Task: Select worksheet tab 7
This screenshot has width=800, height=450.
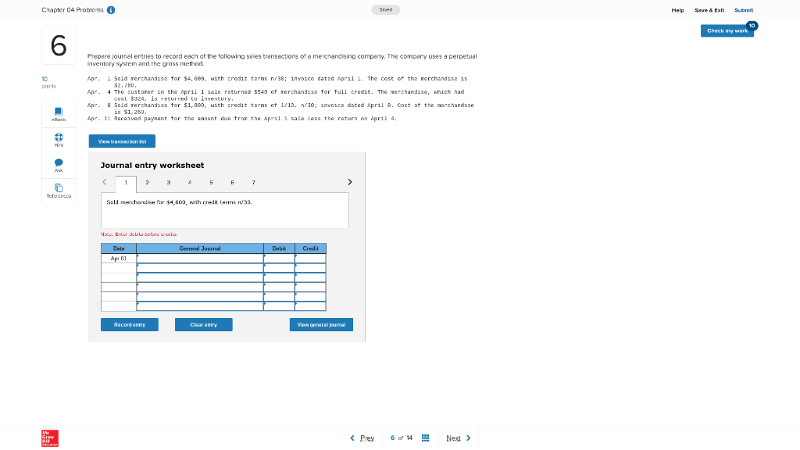Action: pos(253,183)
